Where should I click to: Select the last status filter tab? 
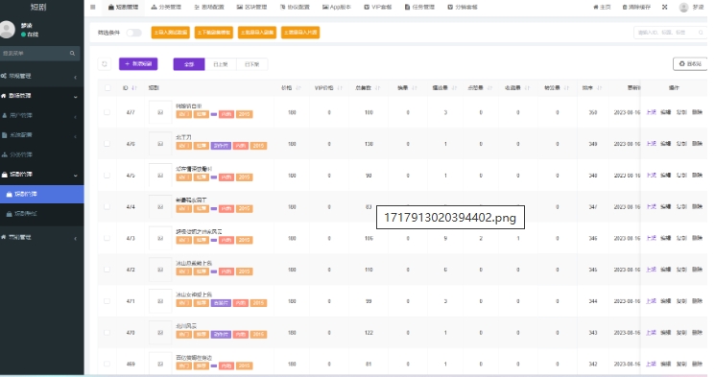tap(251, 64)
